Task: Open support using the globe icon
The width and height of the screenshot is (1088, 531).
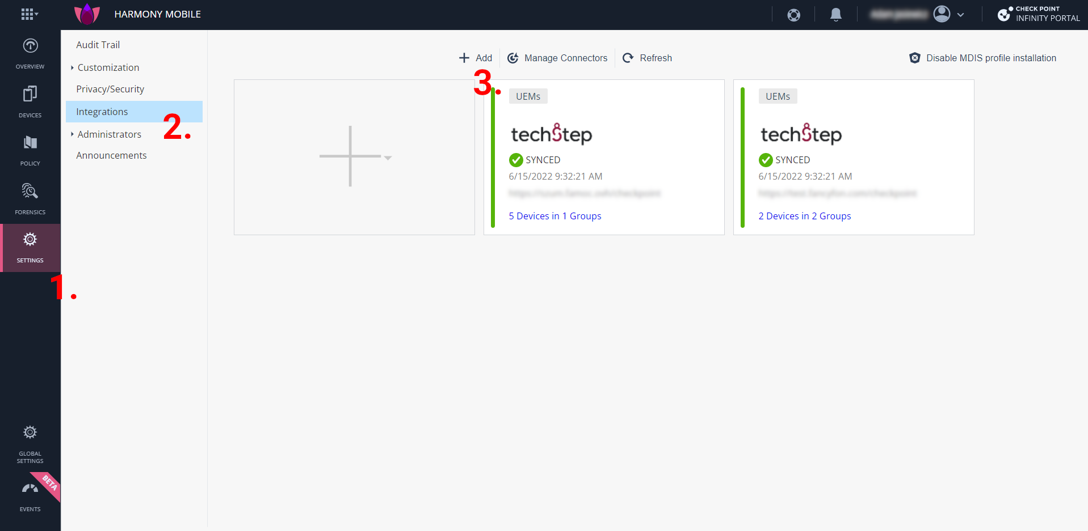Action: coord(793,14)
